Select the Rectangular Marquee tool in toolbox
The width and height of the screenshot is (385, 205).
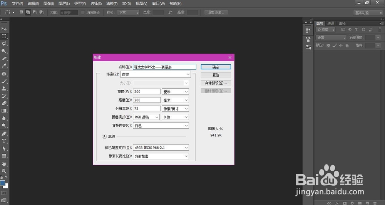tap(4, 36)
